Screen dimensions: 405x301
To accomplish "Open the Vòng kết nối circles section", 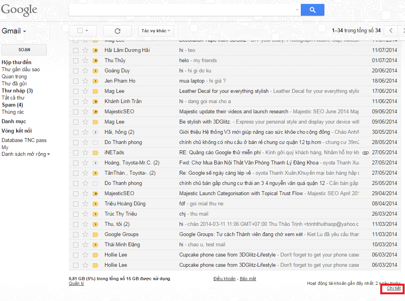I will tap(17, 131).
